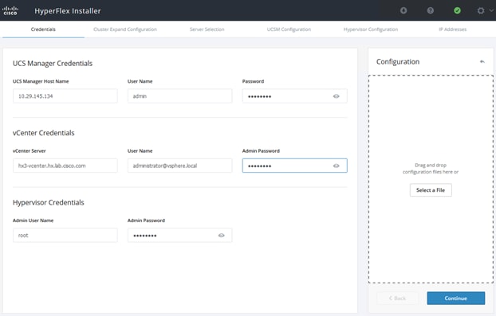Click the UCS Manager Password field

coord(294,96)
